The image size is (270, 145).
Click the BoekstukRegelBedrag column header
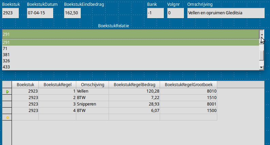(134, 84)
